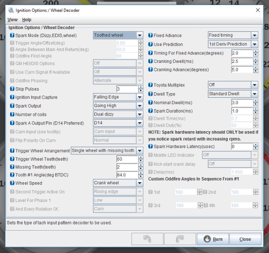Click the Burn button
Viewport: 269px width, 253px height.
213,239
